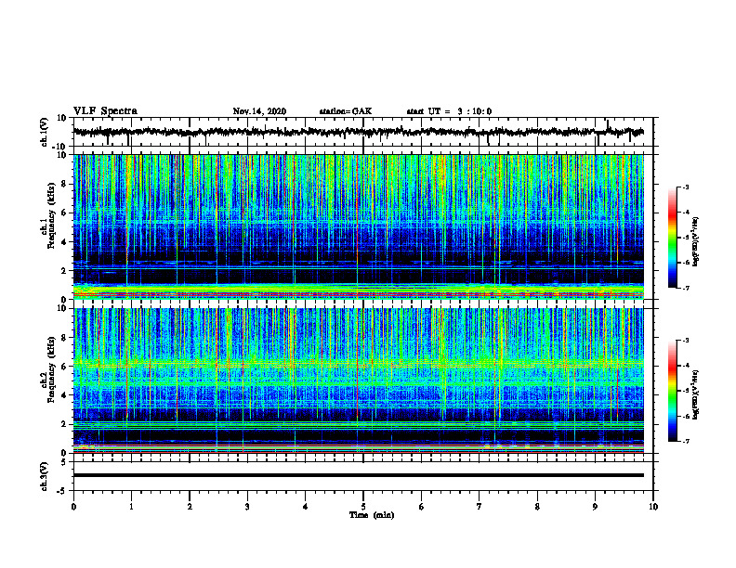Click the ch.1 spectrogram plot area
Viewport: 736px width, 568px height.
click(x=359, y=226)
